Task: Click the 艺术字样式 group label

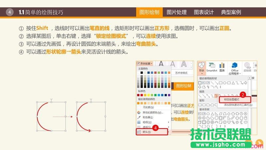Action: click(181, 73)
